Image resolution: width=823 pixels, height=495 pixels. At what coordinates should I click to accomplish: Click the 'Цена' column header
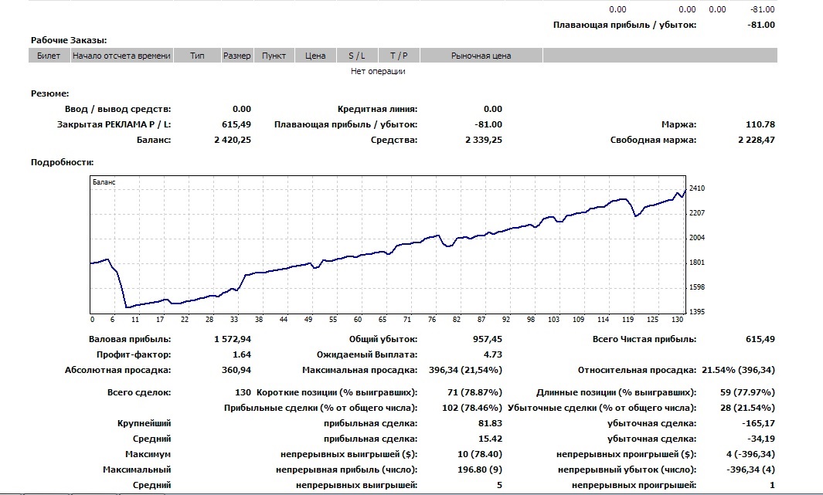click(x=315, y=56)
